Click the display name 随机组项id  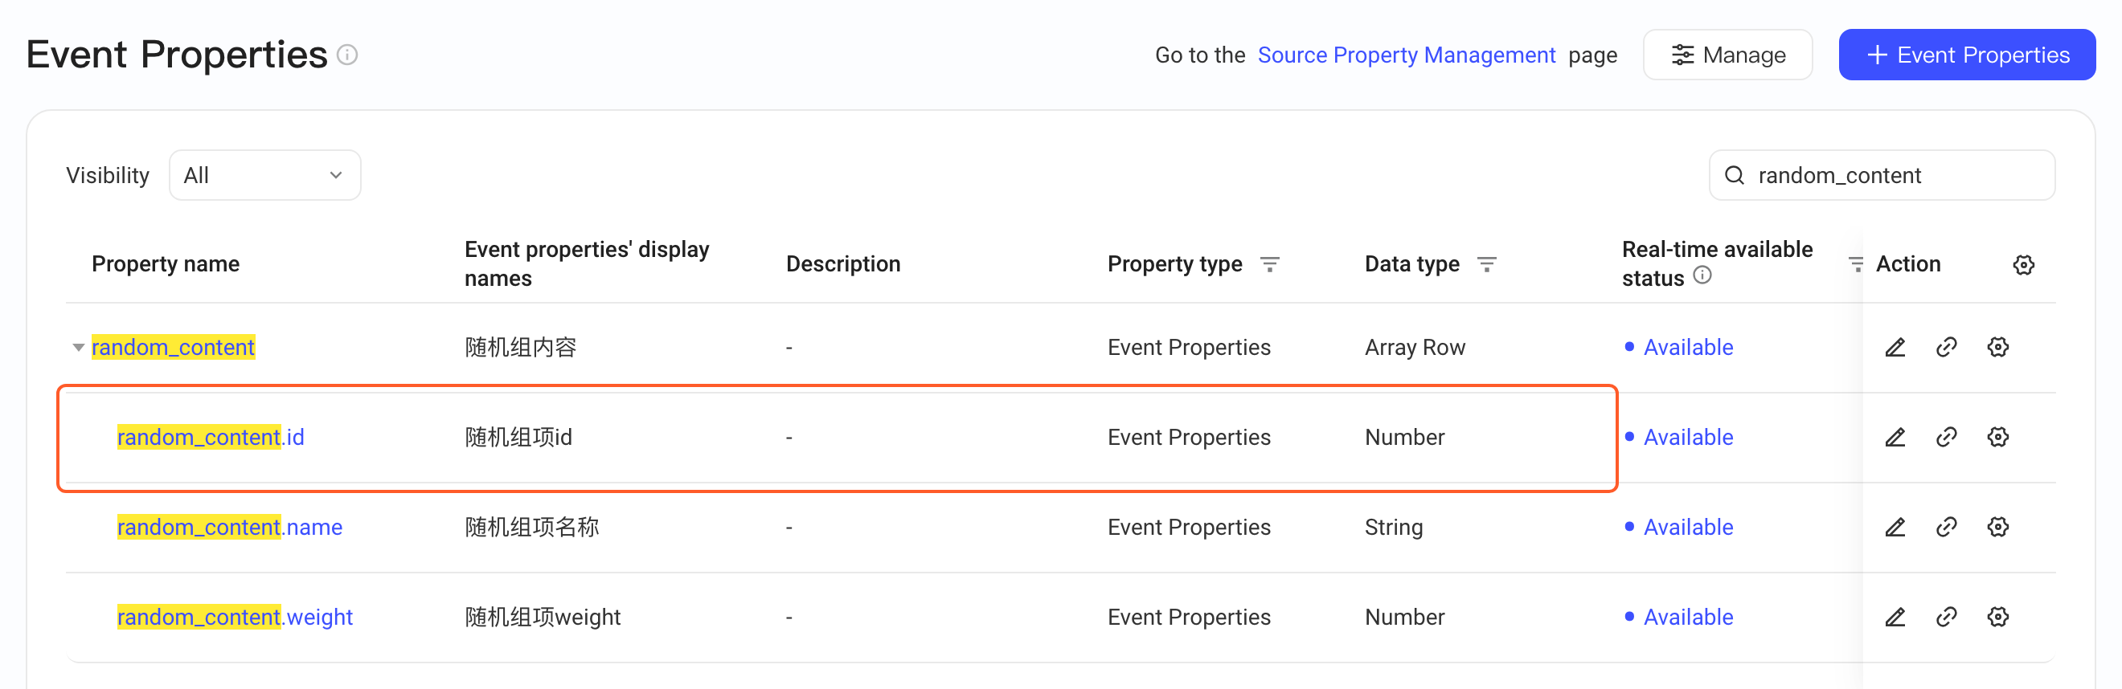[x=518, y=437]
